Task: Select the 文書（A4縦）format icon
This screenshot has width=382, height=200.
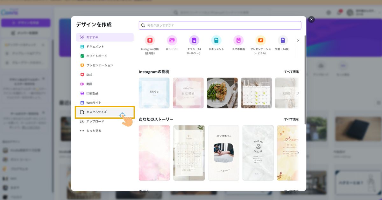Action: click(x=283, y=41)
